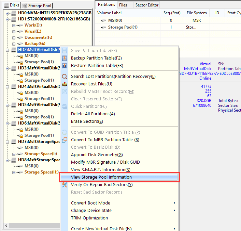Click the Verify Or Repair Bad Sectors icon
Image resolution: width=241 pixels, height=231 pixels.
pos(65,185)
